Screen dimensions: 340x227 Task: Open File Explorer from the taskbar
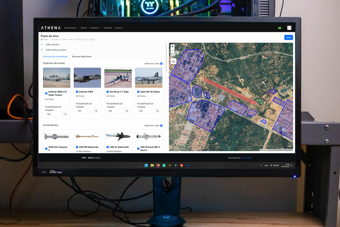point(152,165)
